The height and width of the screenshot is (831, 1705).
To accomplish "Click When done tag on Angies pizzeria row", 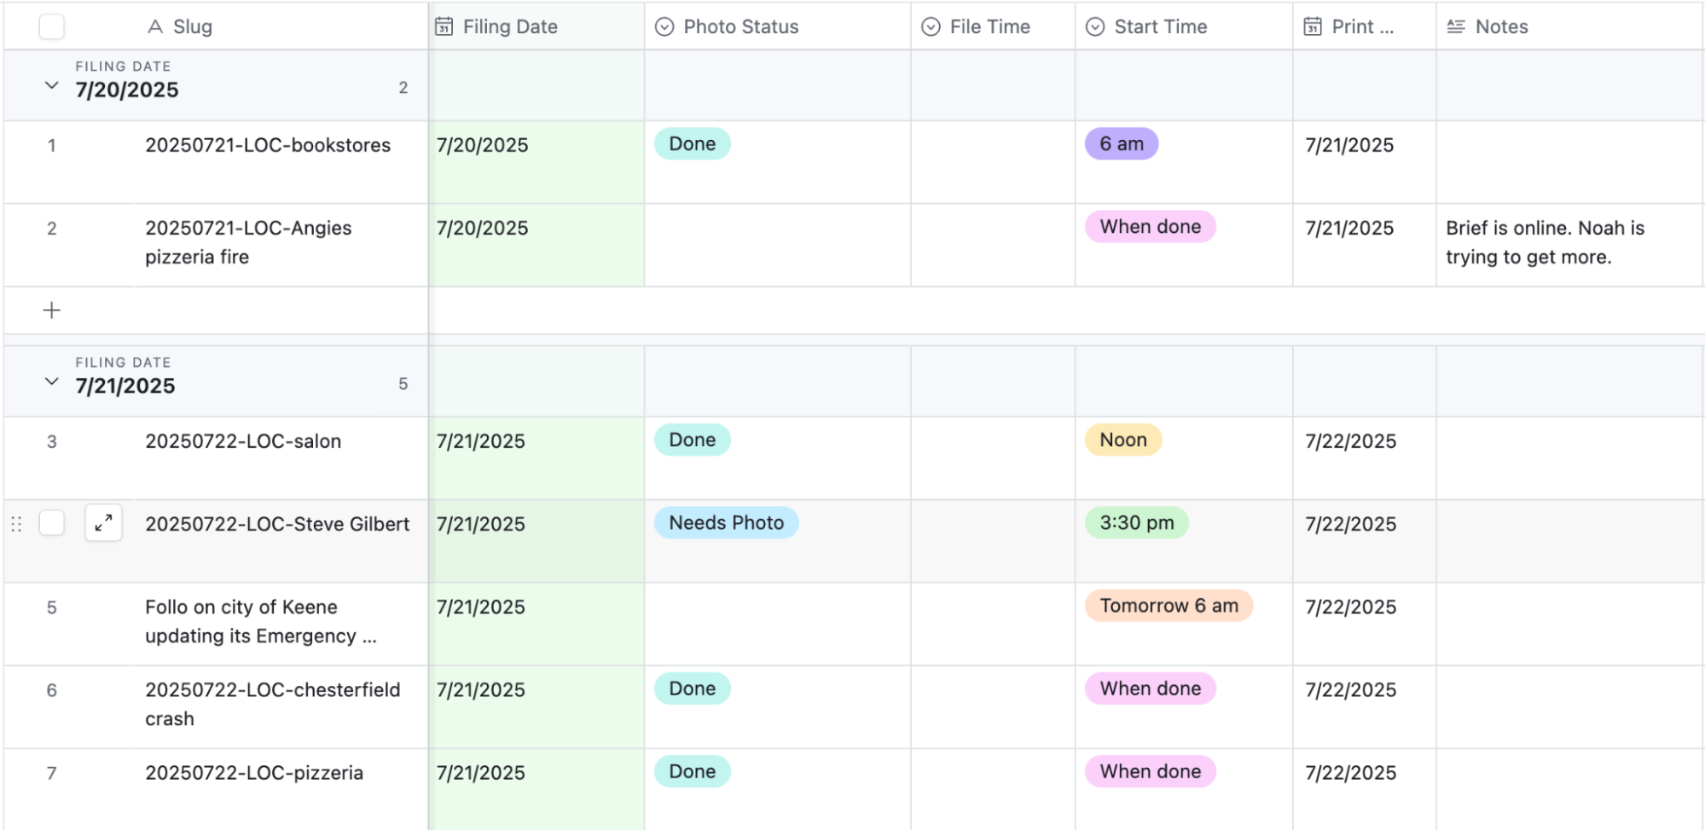I will click(x=1151, y=226).
